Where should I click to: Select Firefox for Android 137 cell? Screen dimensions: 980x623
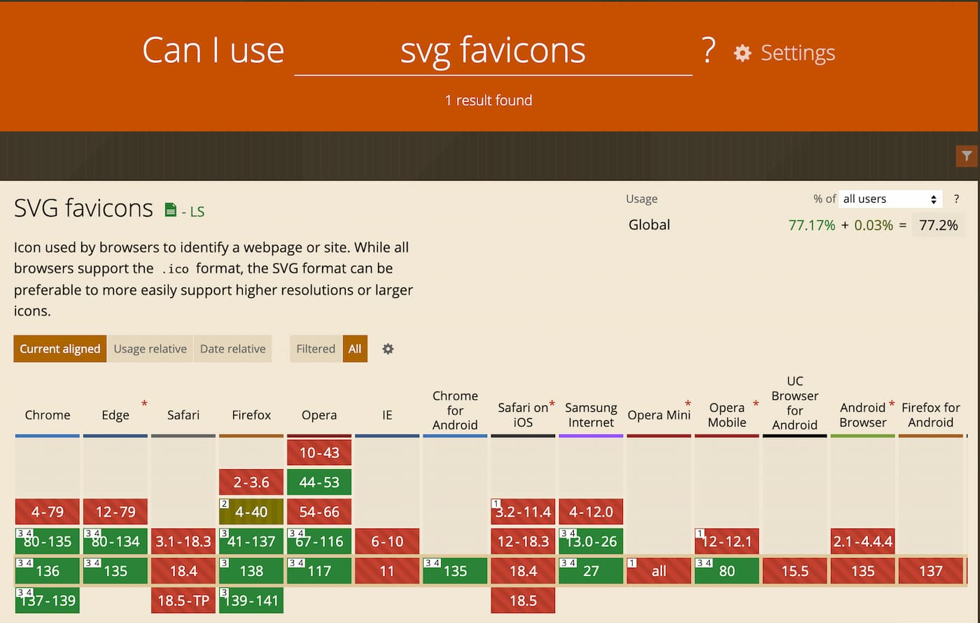pos(930,571)
